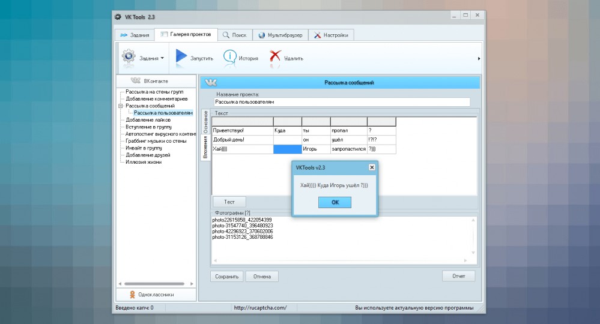The width and height of the screenshot is (600, 324).
Task: Switch to the Задания tab
Action: (135, 35)
